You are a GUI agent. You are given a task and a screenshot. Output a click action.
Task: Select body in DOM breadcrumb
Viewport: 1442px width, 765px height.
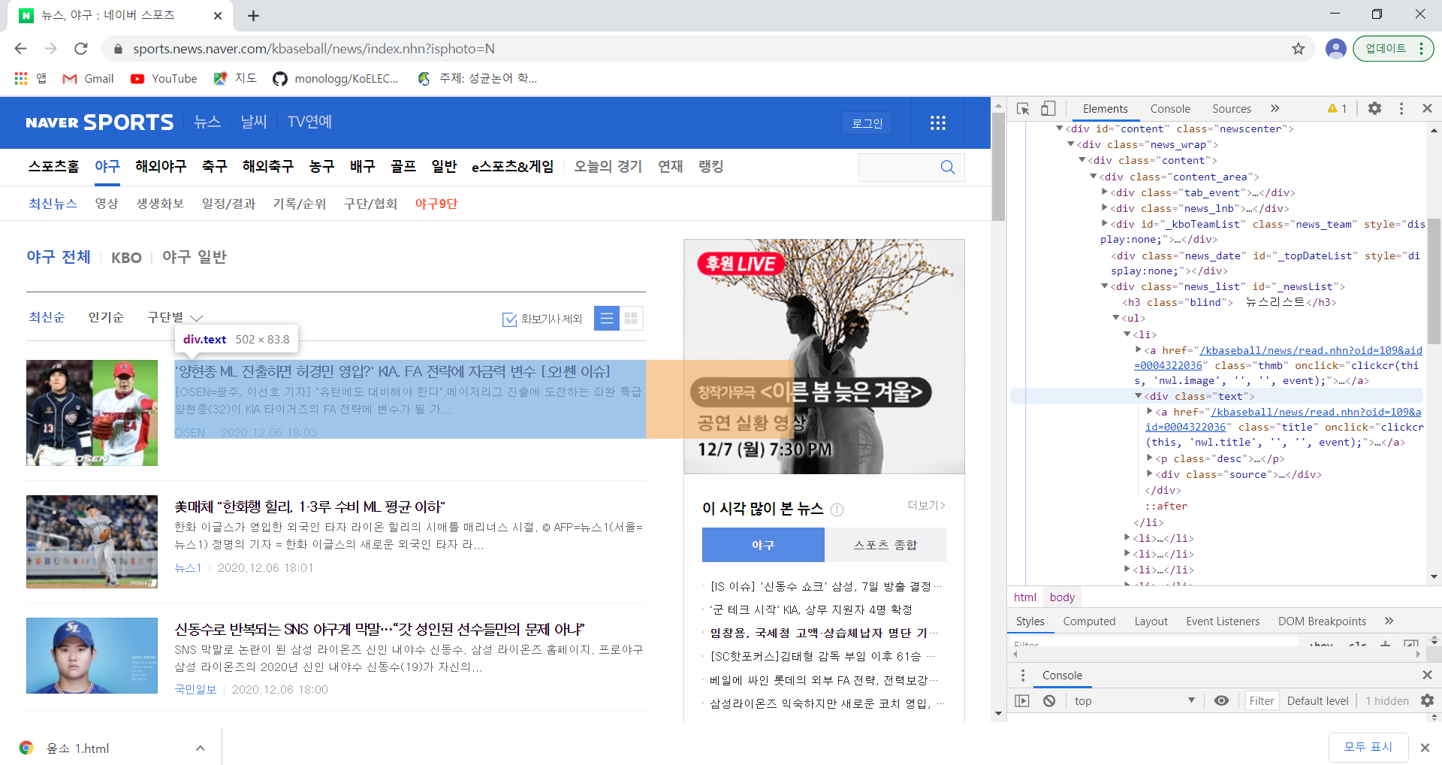(1062, 597)
